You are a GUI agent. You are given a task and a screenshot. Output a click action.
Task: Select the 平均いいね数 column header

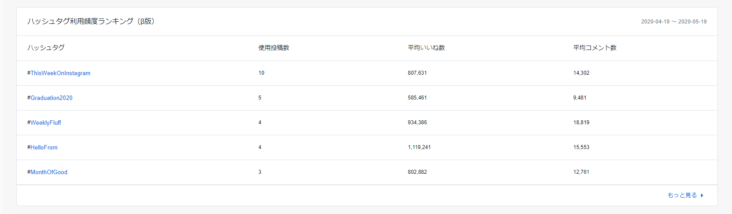point(426,47)
